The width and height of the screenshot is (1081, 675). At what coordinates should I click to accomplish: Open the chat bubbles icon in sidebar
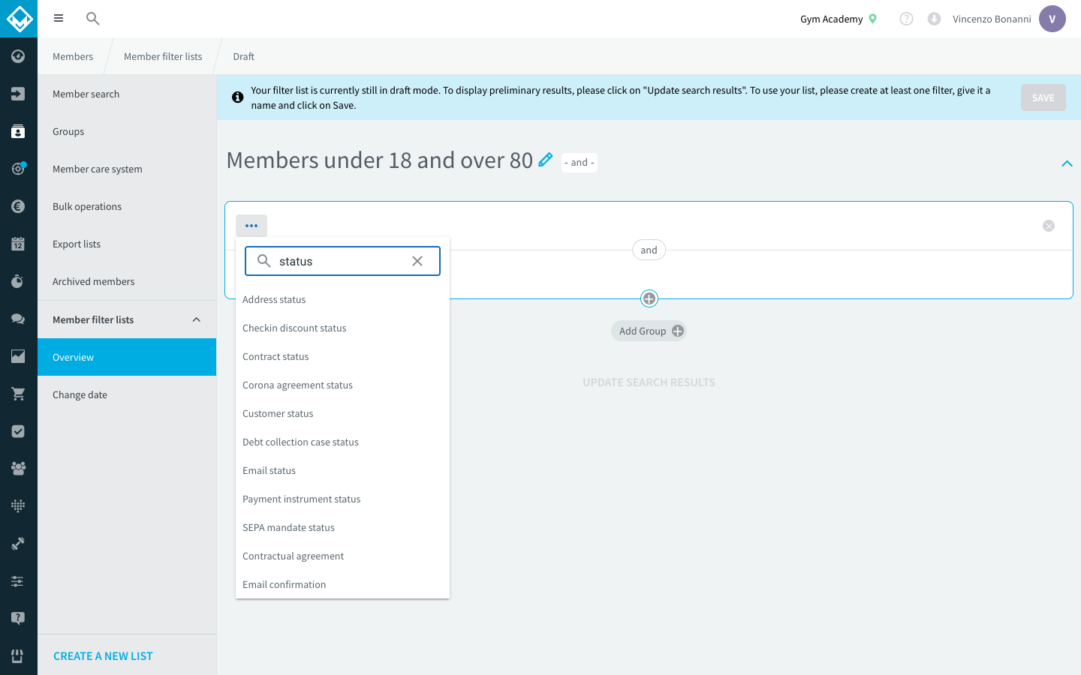(18, 319)
